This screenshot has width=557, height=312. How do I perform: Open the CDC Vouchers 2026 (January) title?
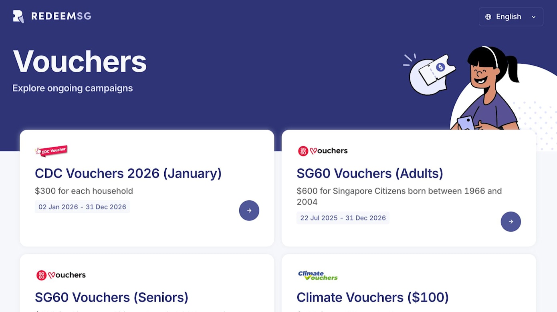tap(128, 173)
